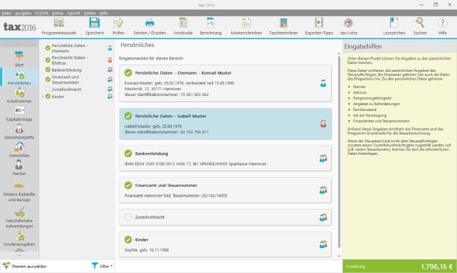Select Persönliche Daten - Ehefrau tree item

(70, 60)
